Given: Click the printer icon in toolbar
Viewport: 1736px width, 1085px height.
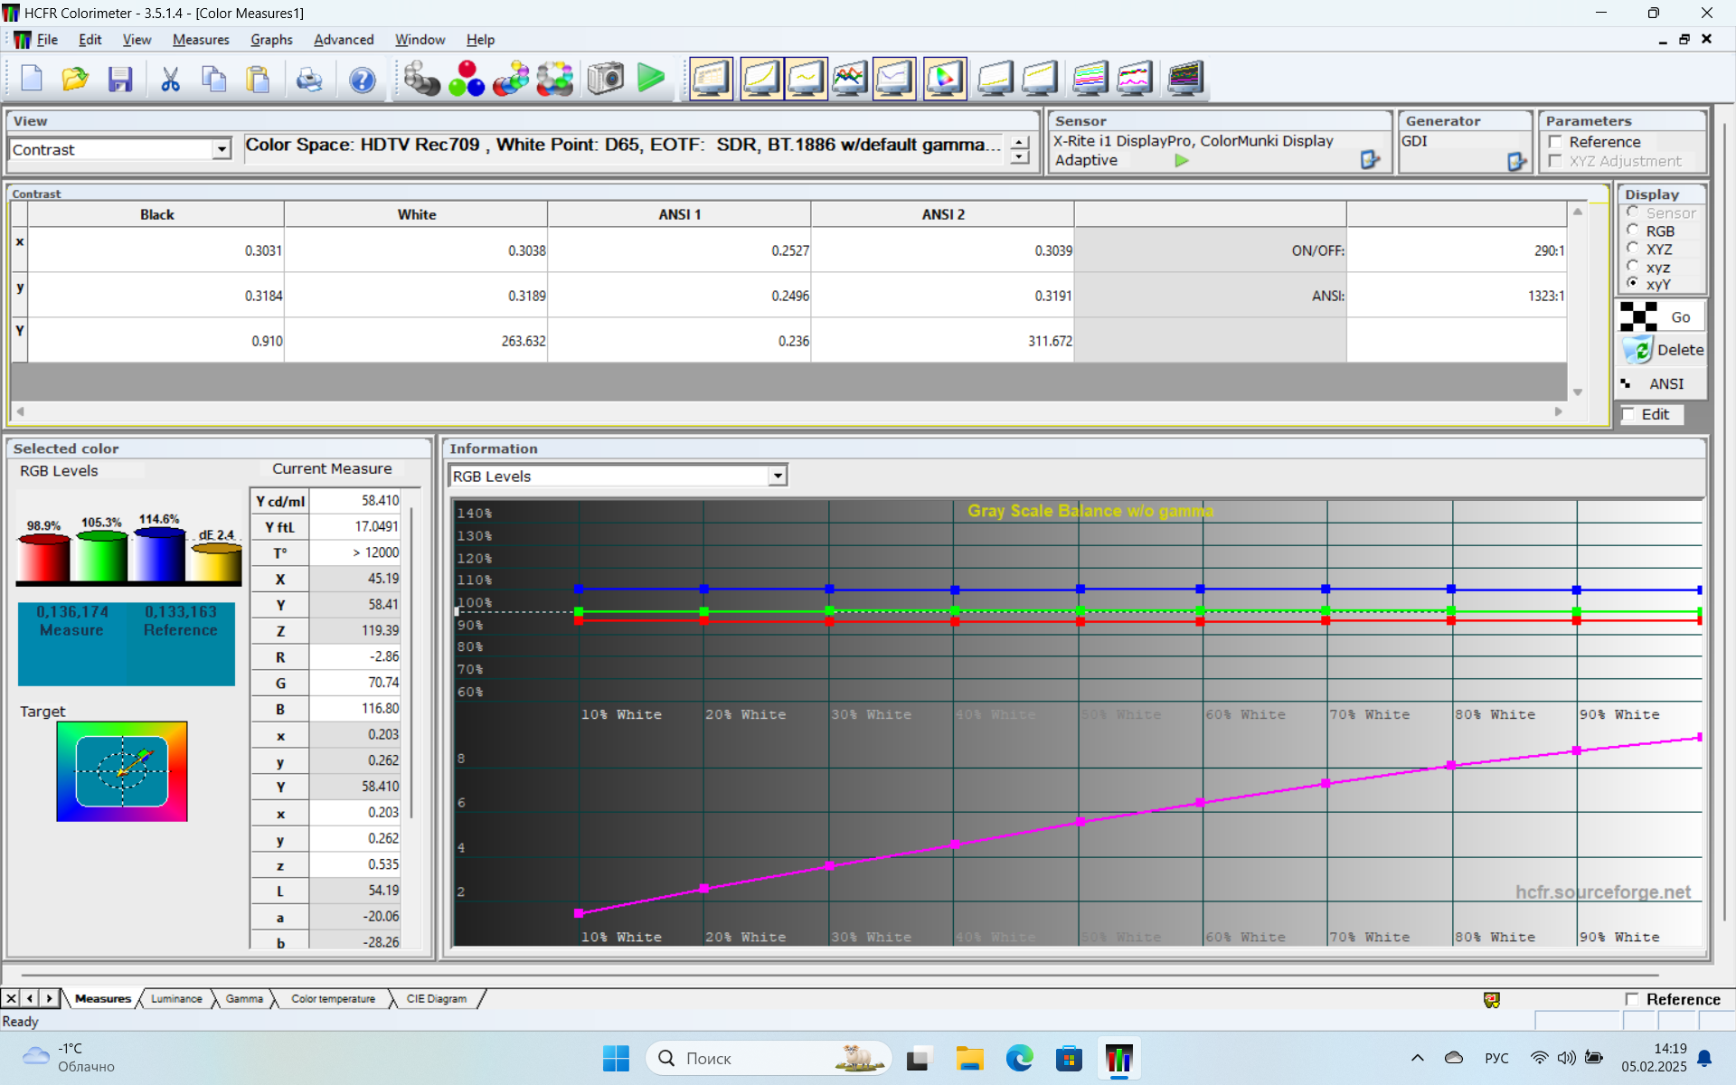Looking at the screenshot, I should point(309,80).
